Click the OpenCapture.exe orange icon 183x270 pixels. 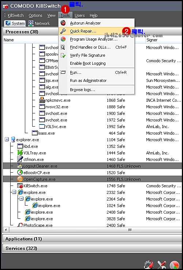click(20, 179)
